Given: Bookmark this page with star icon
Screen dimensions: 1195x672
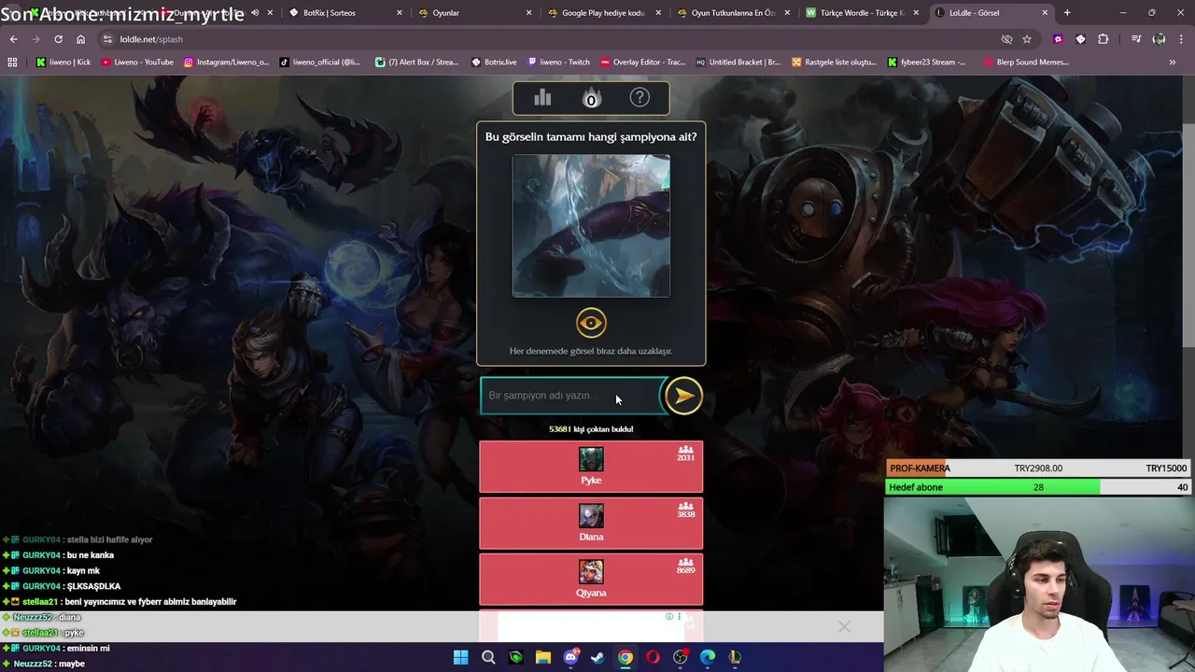Looking at the screenshot, I should (1027, 39).
